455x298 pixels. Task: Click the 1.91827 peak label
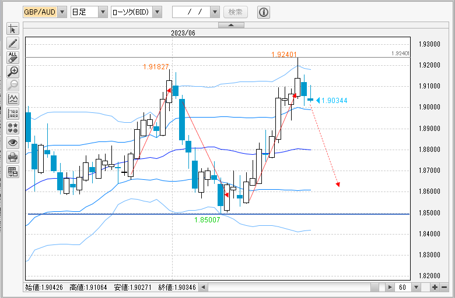click(x=156, y=67)
